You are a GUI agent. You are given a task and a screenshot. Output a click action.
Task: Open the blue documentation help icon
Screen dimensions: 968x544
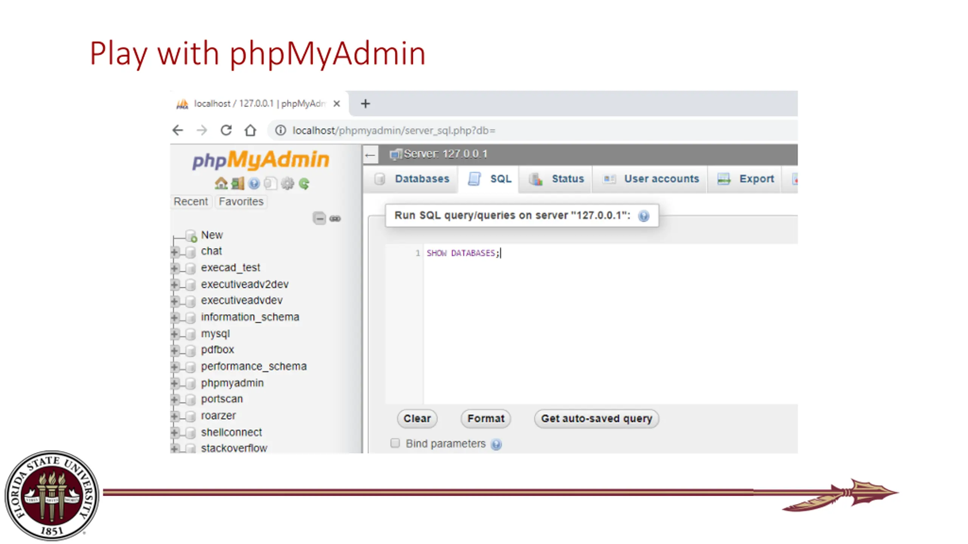pos(254,184)
